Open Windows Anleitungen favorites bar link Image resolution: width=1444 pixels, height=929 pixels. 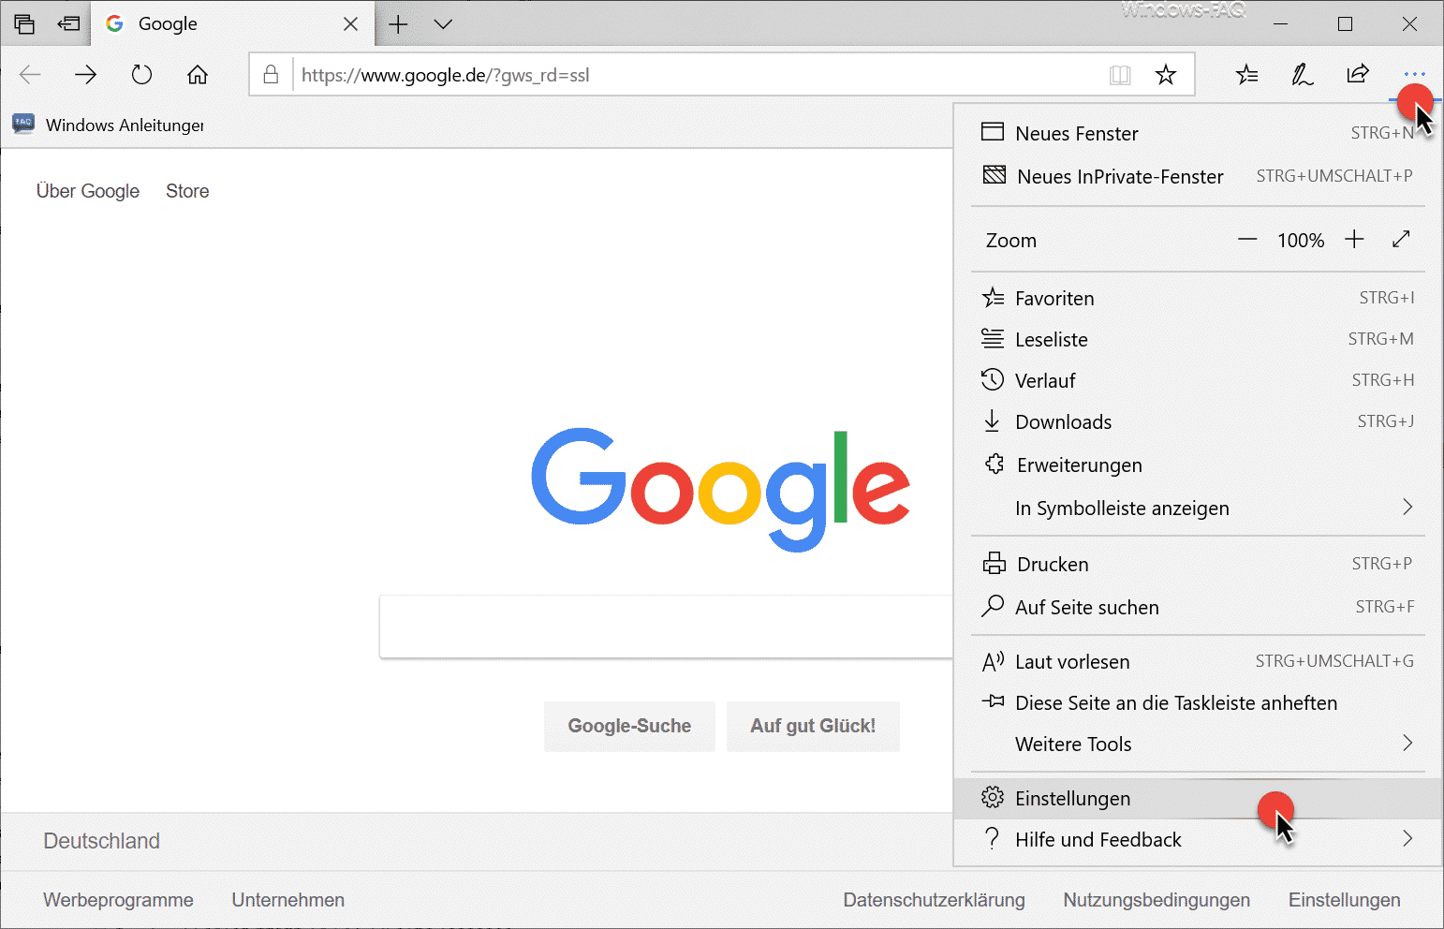click(109, 125)
